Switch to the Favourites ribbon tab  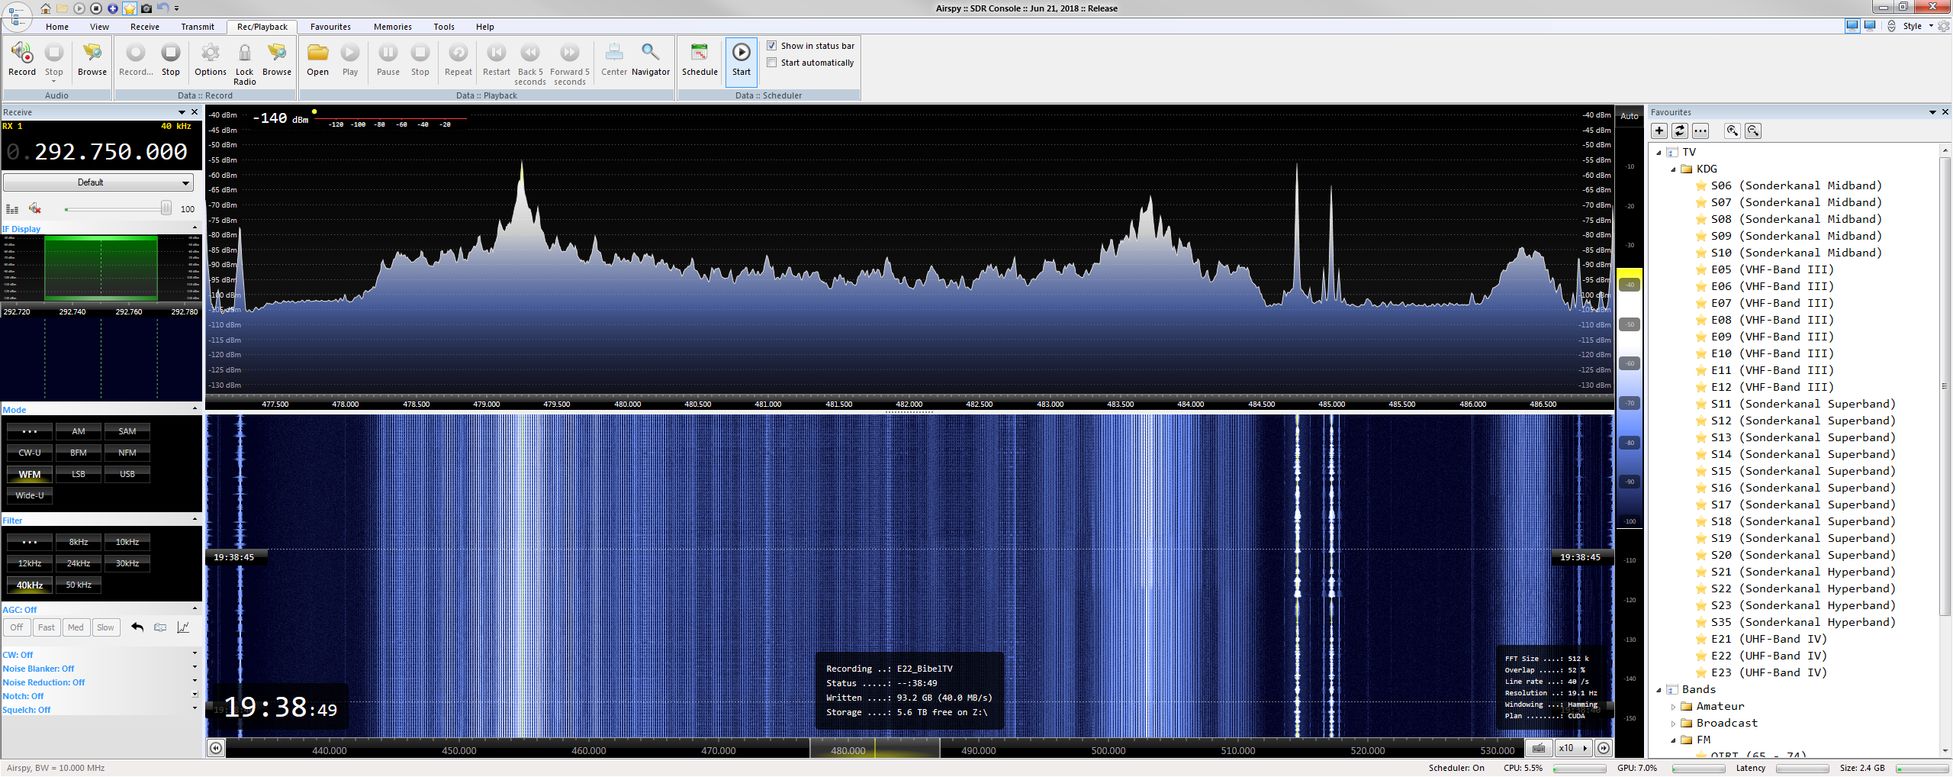[330, 27]
